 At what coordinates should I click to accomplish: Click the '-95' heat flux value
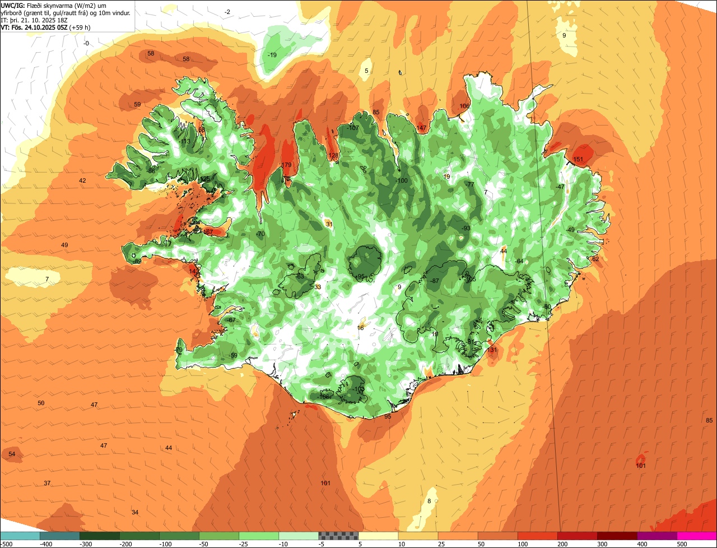tap(360, 277)
